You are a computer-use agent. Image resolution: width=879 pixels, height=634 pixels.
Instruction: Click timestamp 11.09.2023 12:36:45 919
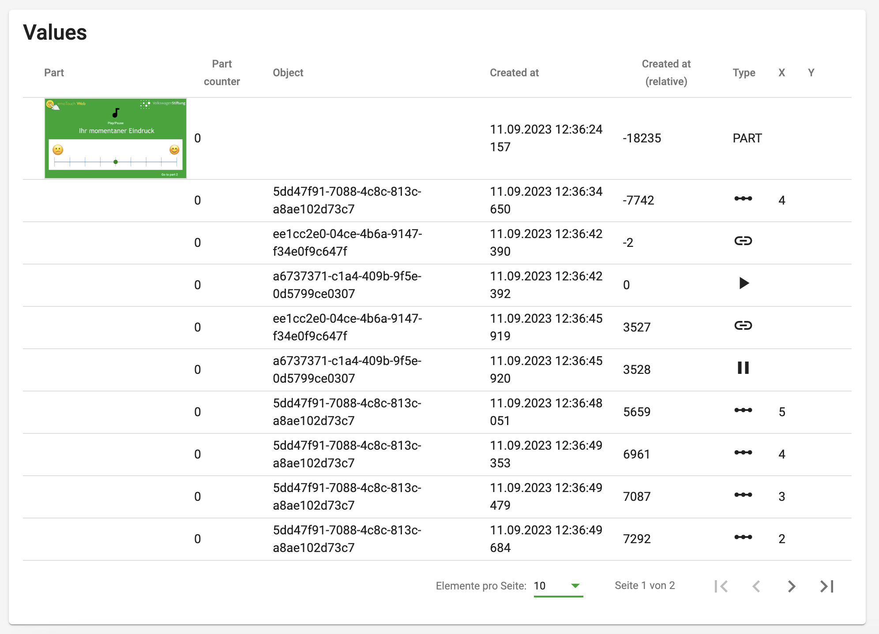546,328
